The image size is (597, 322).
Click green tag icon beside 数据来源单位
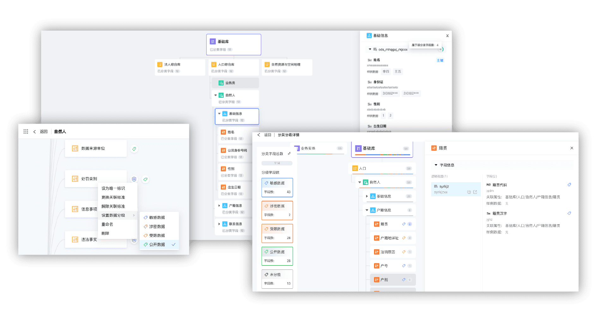pyautogui.click(x=134, y=149)
